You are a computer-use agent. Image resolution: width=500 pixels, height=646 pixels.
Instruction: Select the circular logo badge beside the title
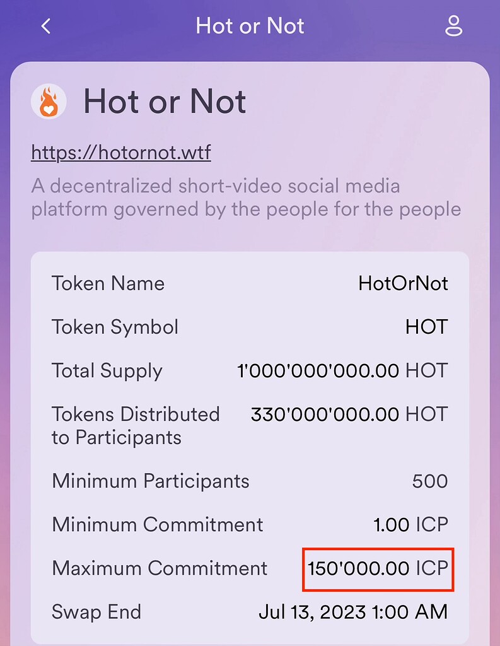[x=49, y=101]
